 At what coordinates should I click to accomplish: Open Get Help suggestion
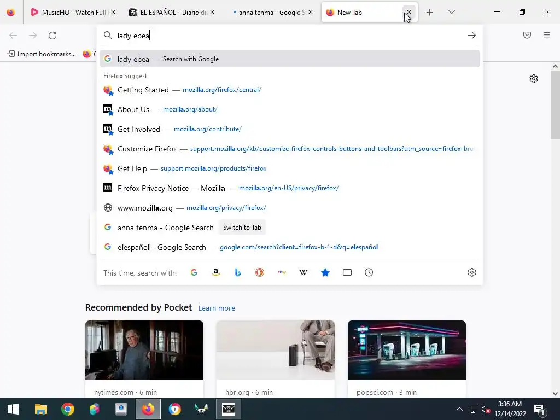click(x=290, y=168)
